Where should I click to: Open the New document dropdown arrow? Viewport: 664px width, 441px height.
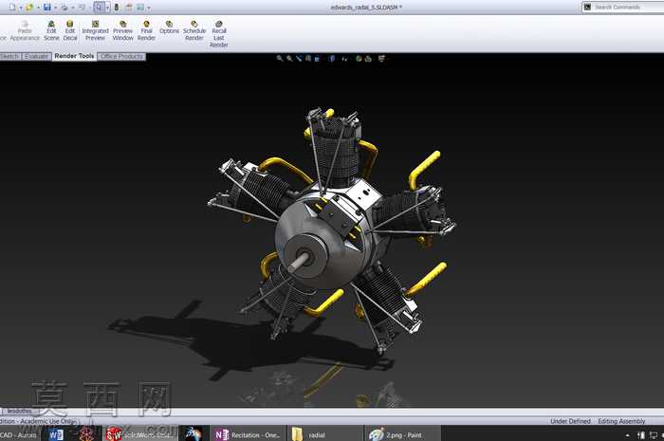tap(21, 8)
